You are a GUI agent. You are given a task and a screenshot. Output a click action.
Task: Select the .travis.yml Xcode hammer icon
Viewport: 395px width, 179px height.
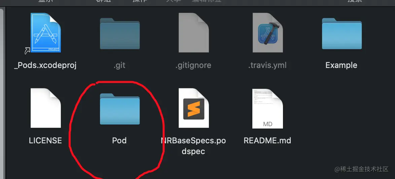pos(268,33)
